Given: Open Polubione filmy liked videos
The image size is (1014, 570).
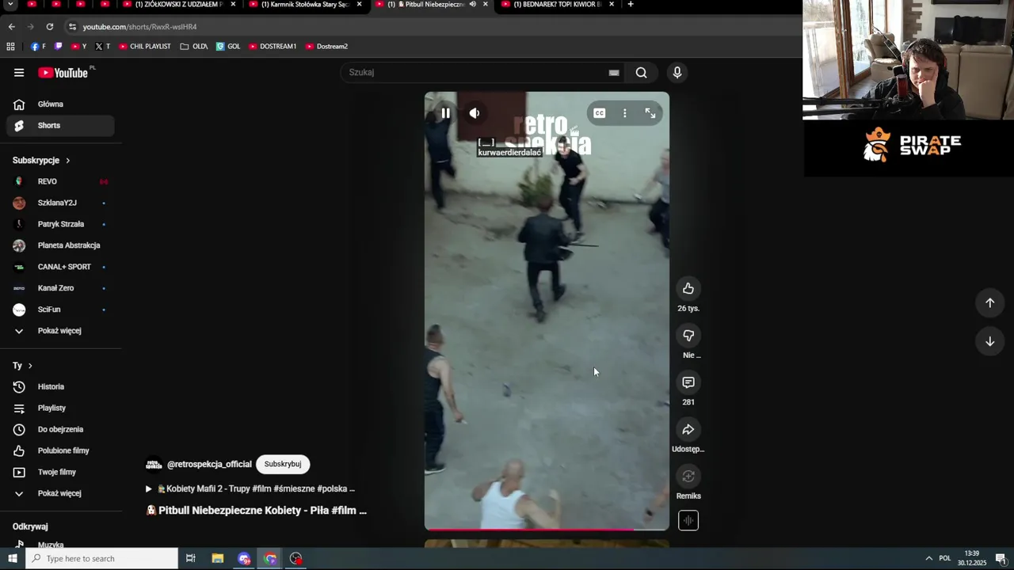Looking at the screenshot, I should click(60, 450).
